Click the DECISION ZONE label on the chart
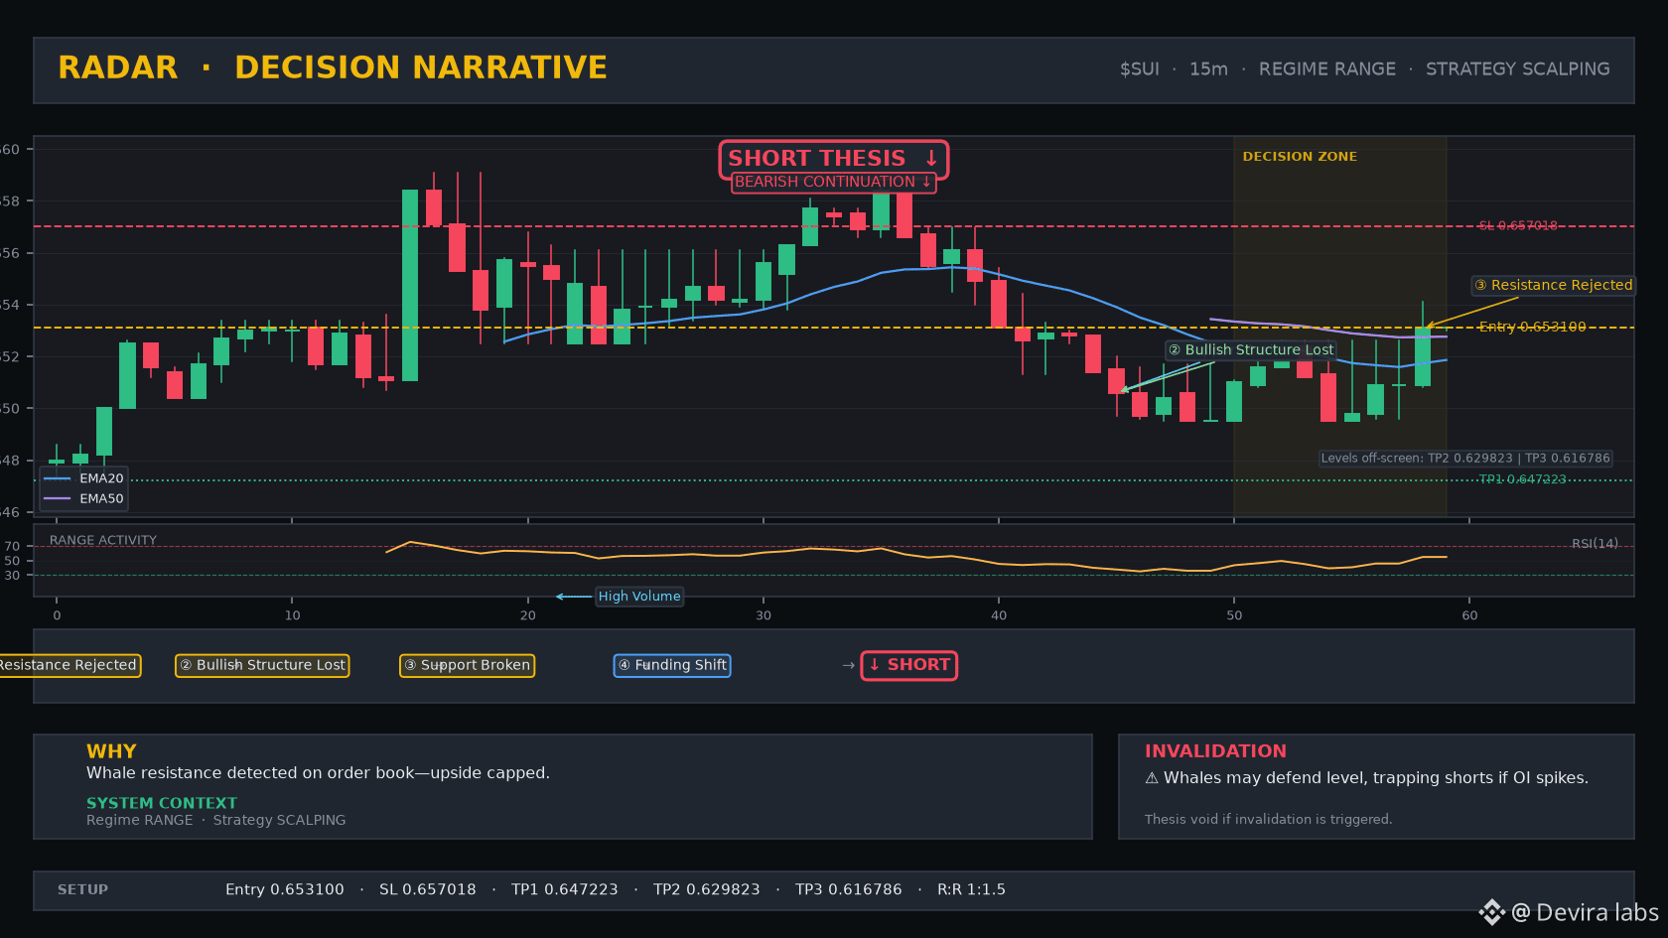Image resolution: width=1668 pixels, height=938 pixels. click(x=1300, y=157)
